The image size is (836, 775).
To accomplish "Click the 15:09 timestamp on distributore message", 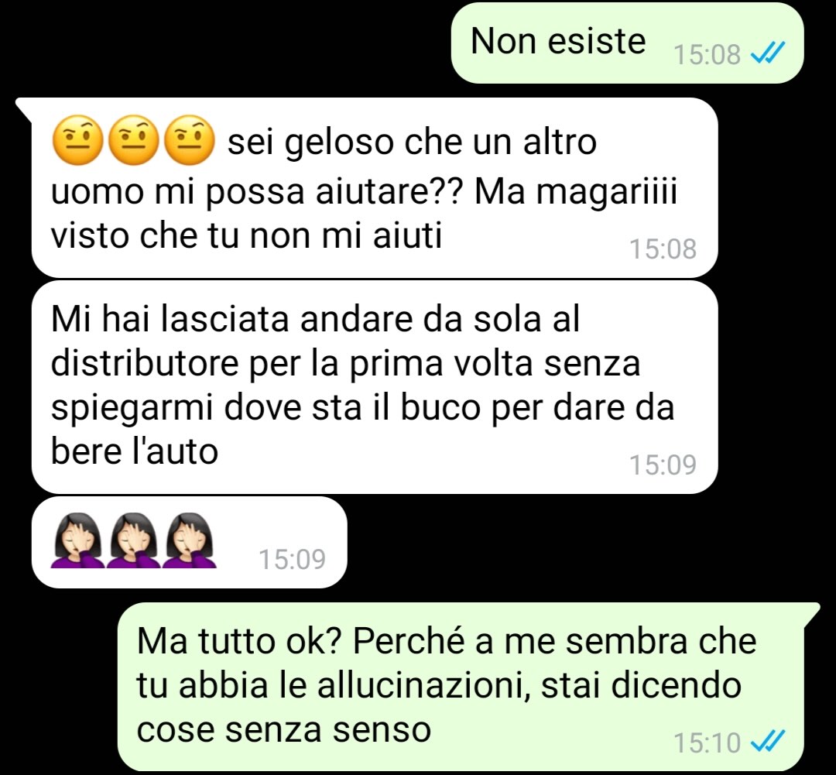I will click(x=663, y=465).
